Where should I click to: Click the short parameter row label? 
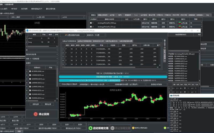30,38
